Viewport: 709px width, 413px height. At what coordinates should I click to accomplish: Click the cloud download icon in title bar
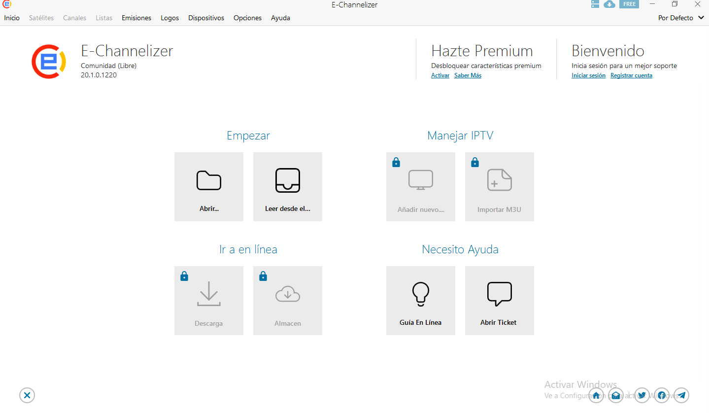pyautogui.click(x=609, y=4)
